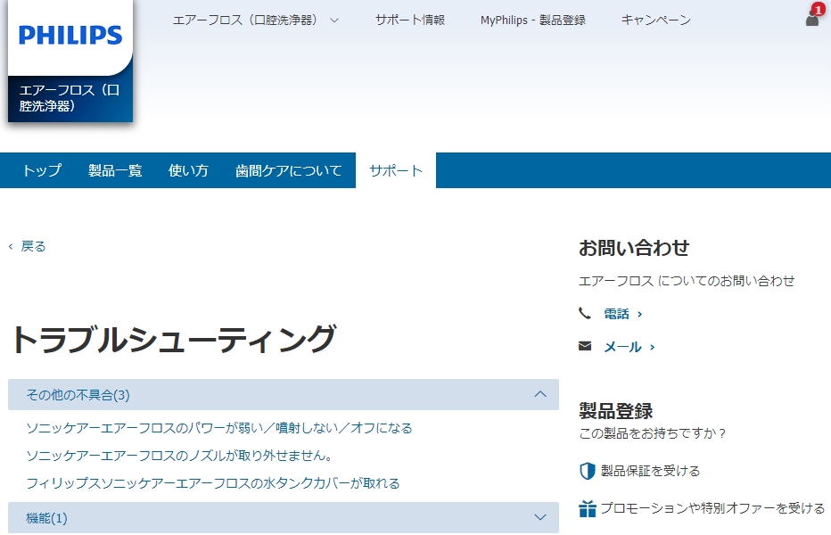
Task: Open article 水タンクカバーが取れる
Action: [x=213, y=483]
